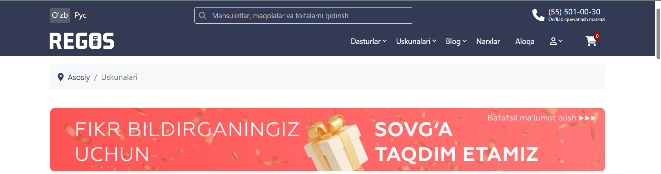661x174 pixels.
Task: Click the search magnifier icon
Action: click(x=203, y=15)
